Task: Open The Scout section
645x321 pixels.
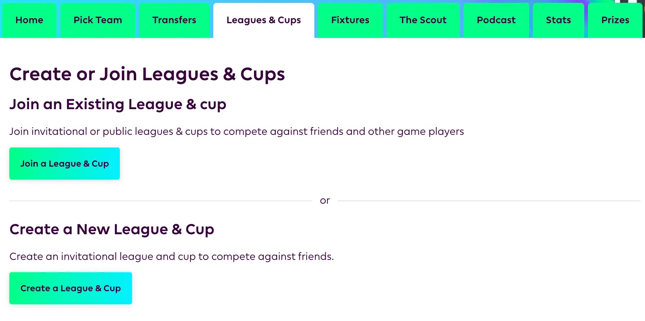Action: [423, 20]
